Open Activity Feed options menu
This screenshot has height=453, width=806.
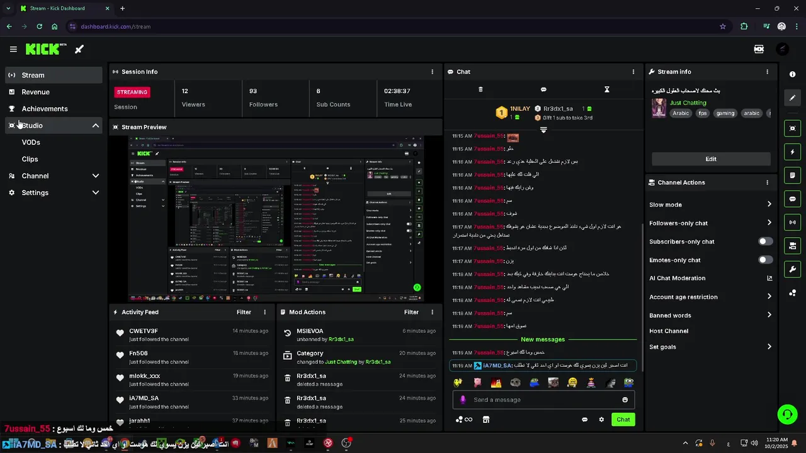[x=264, y=312]
